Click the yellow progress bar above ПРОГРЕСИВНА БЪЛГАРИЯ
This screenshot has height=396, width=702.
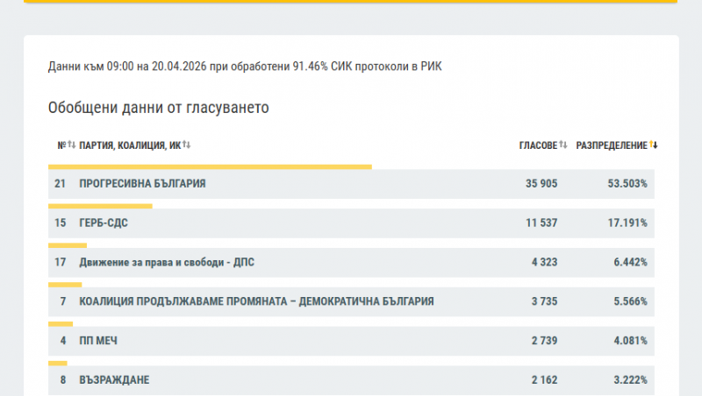point(210,166)
